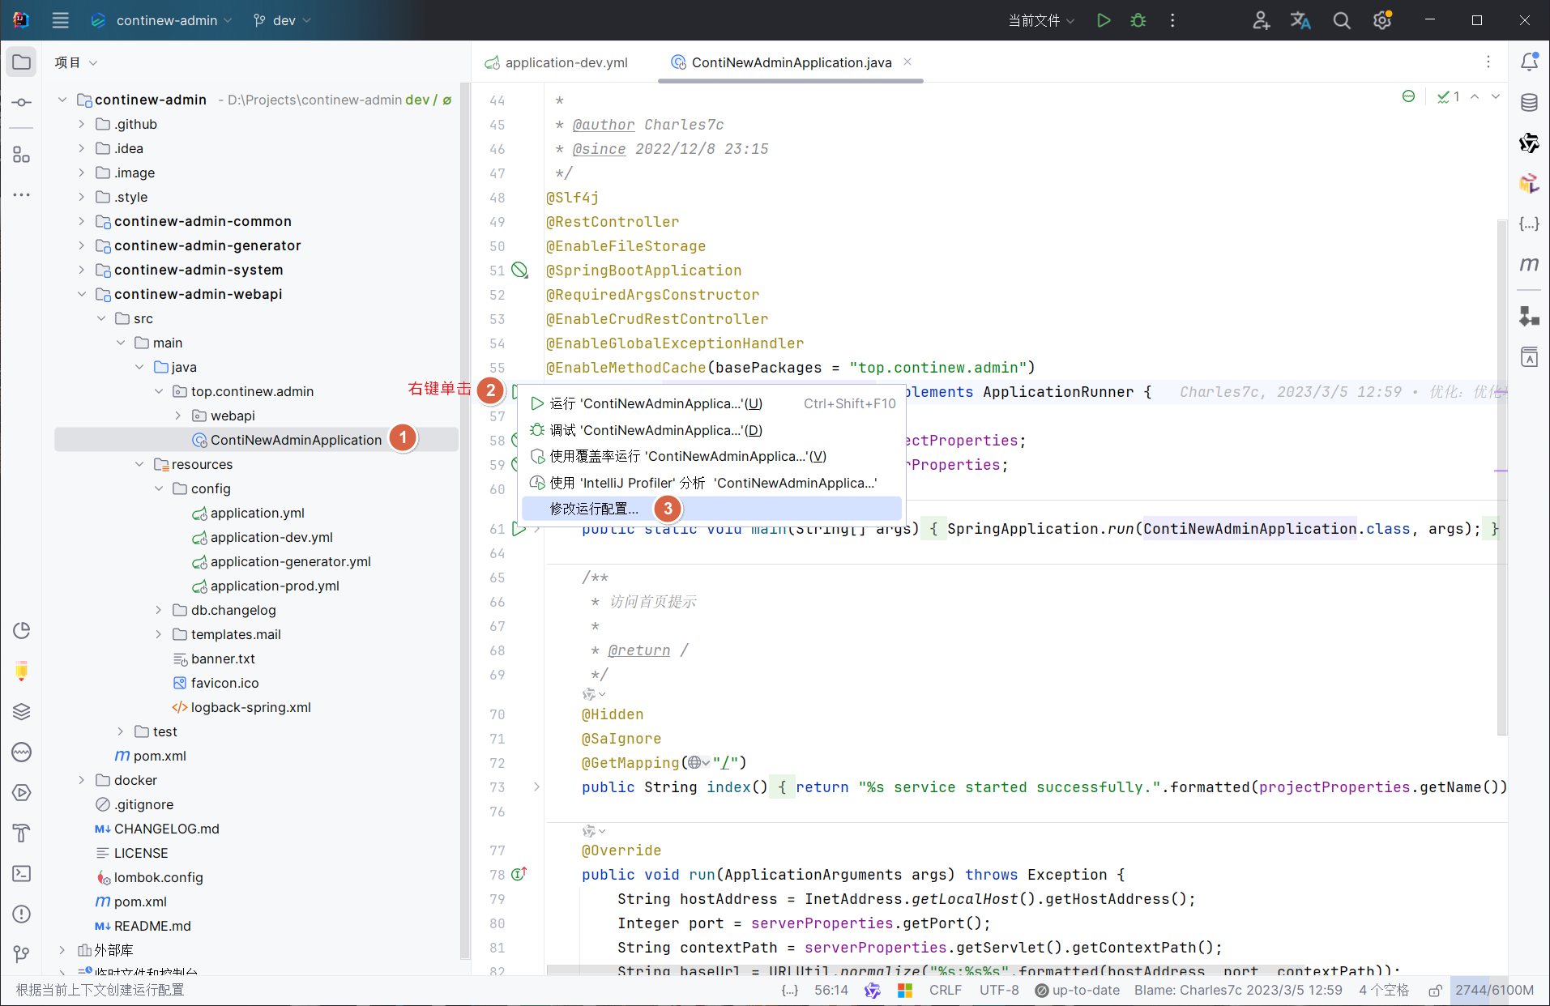Open the code with me user icon
This screenshot has width=1550, height=1006.
[1261, 20]
